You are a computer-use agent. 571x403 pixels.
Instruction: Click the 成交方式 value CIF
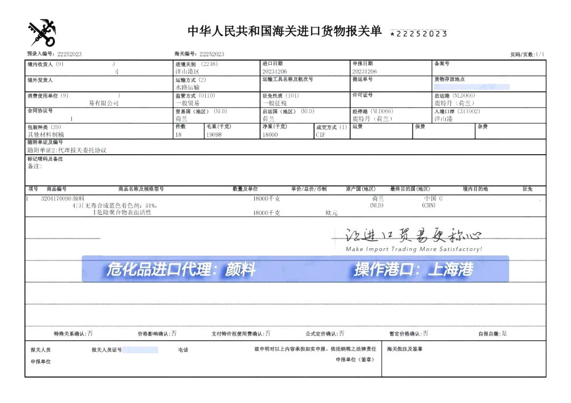[320, 135]
